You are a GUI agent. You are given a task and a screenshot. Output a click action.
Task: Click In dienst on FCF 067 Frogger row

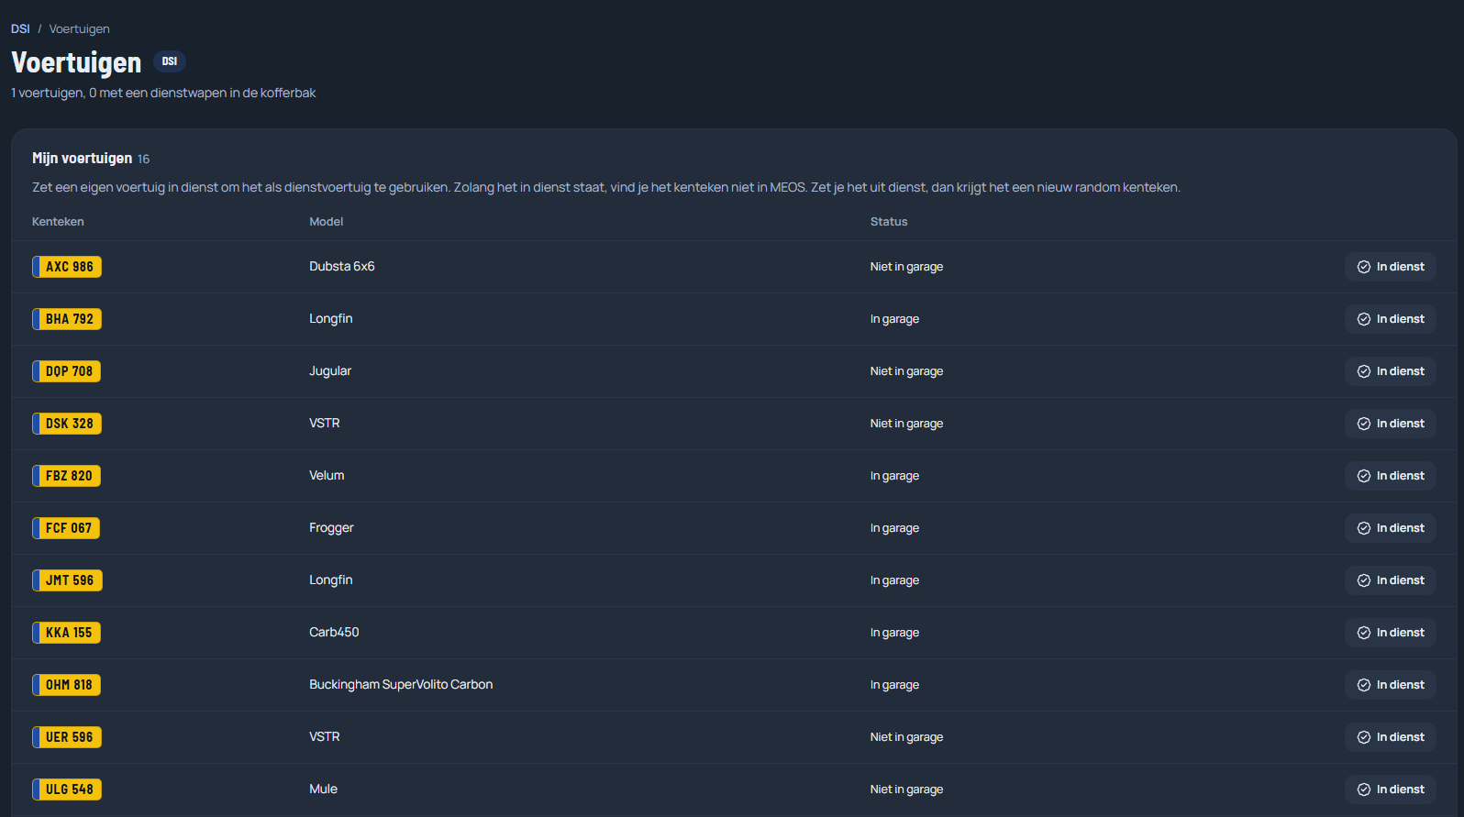[x=1391, y=528]
